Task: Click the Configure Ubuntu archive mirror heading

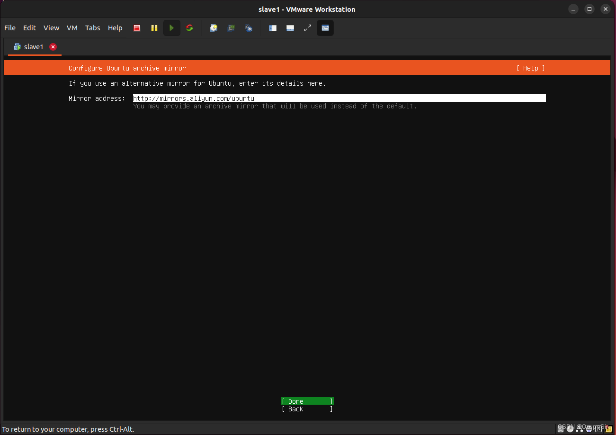Action: coord(127,68)
